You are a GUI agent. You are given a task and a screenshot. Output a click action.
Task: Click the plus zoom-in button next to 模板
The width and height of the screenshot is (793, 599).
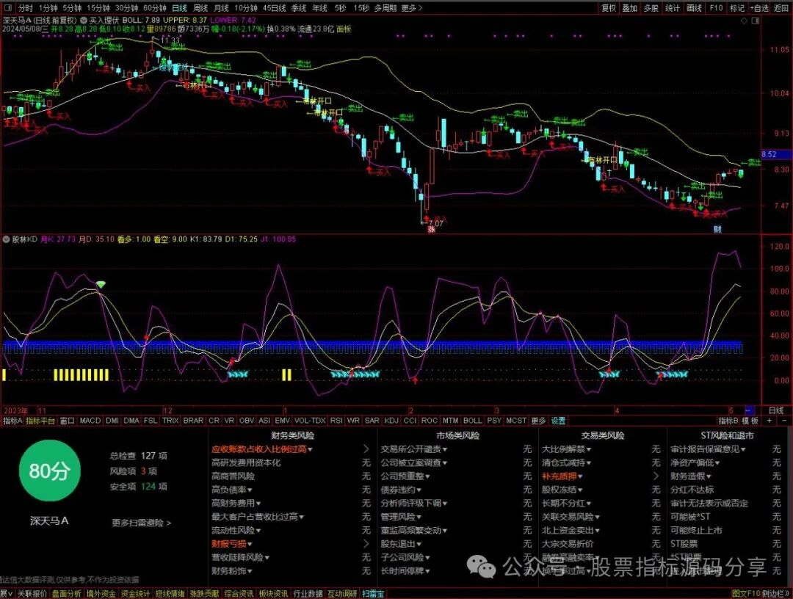pos(770,421)
